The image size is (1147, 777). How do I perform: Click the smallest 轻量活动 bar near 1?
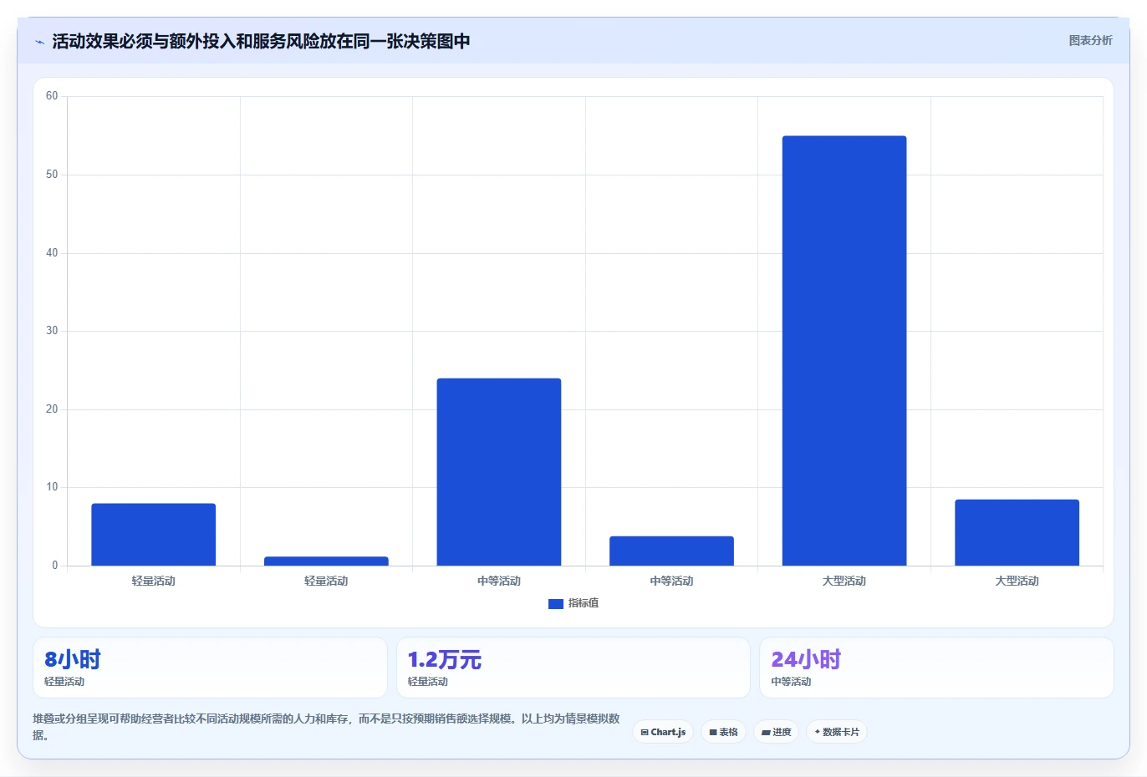point(326,561)
